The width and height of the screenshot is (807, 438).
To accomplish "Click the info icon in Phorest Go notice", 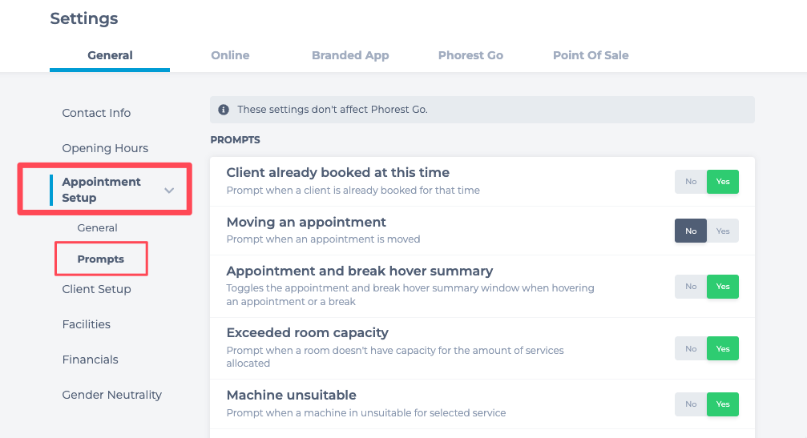I will (224, 110).
